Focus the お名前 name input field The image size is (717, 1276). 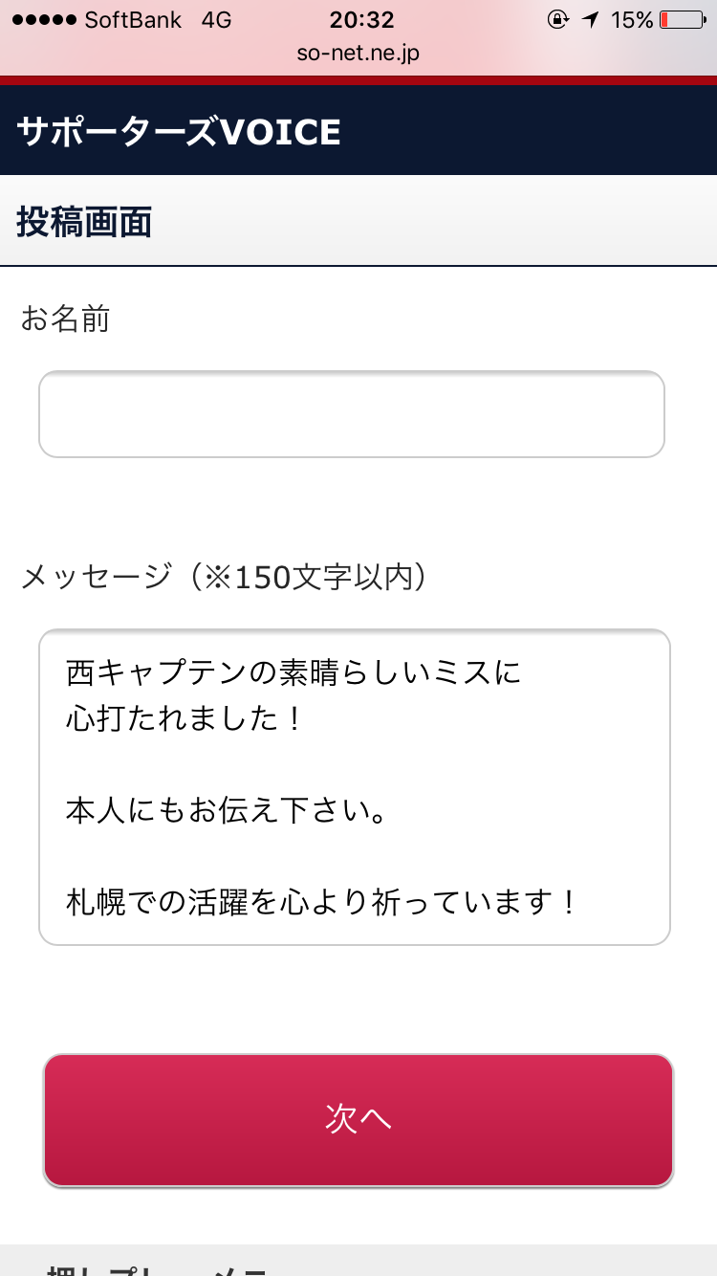coord(352,413)
